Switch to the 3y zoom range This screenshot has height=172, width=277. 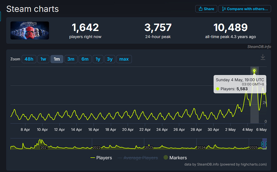pyautogui.click(x=110, y=59)
